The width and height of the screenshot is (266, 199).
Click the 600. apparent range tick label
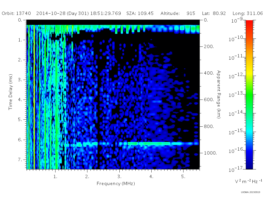tap(209, 100)
